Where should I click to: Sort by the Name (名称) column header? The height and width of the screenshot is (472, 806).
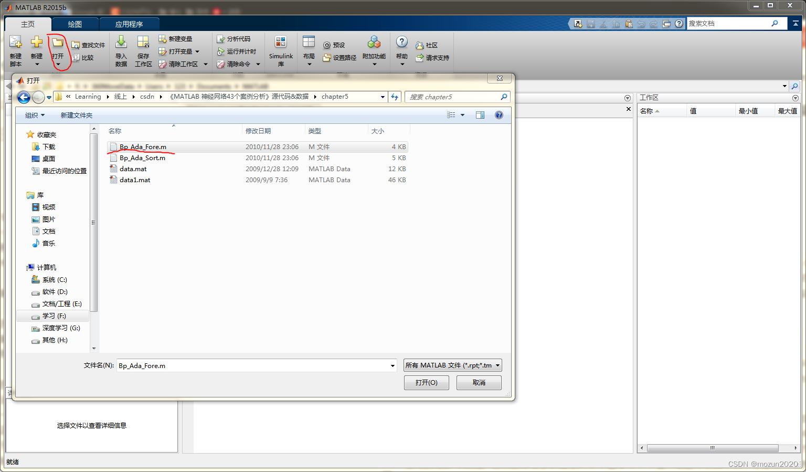pos(174,131)
